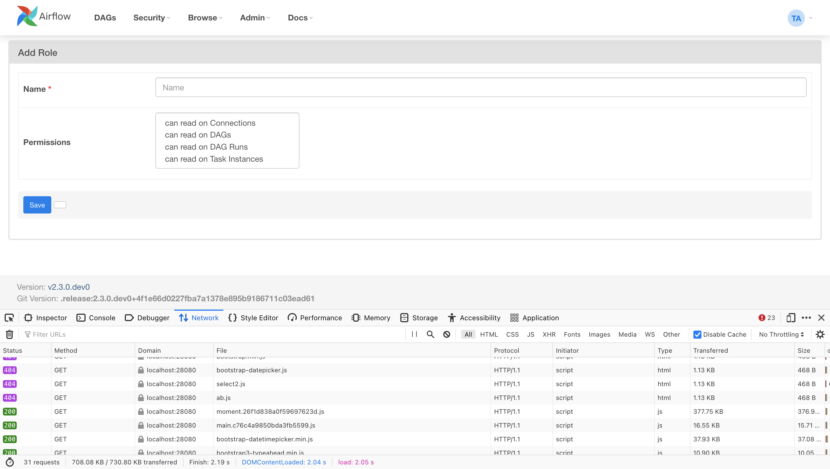The width and height of the screenshot is (830, 469).
Task: Switch to the Storage panel
Action: (x=419, y=318)
